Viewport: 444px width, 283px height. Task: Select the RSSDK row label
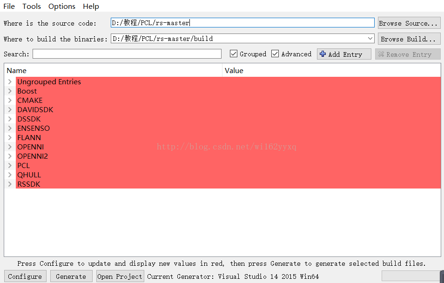(28, 184)
